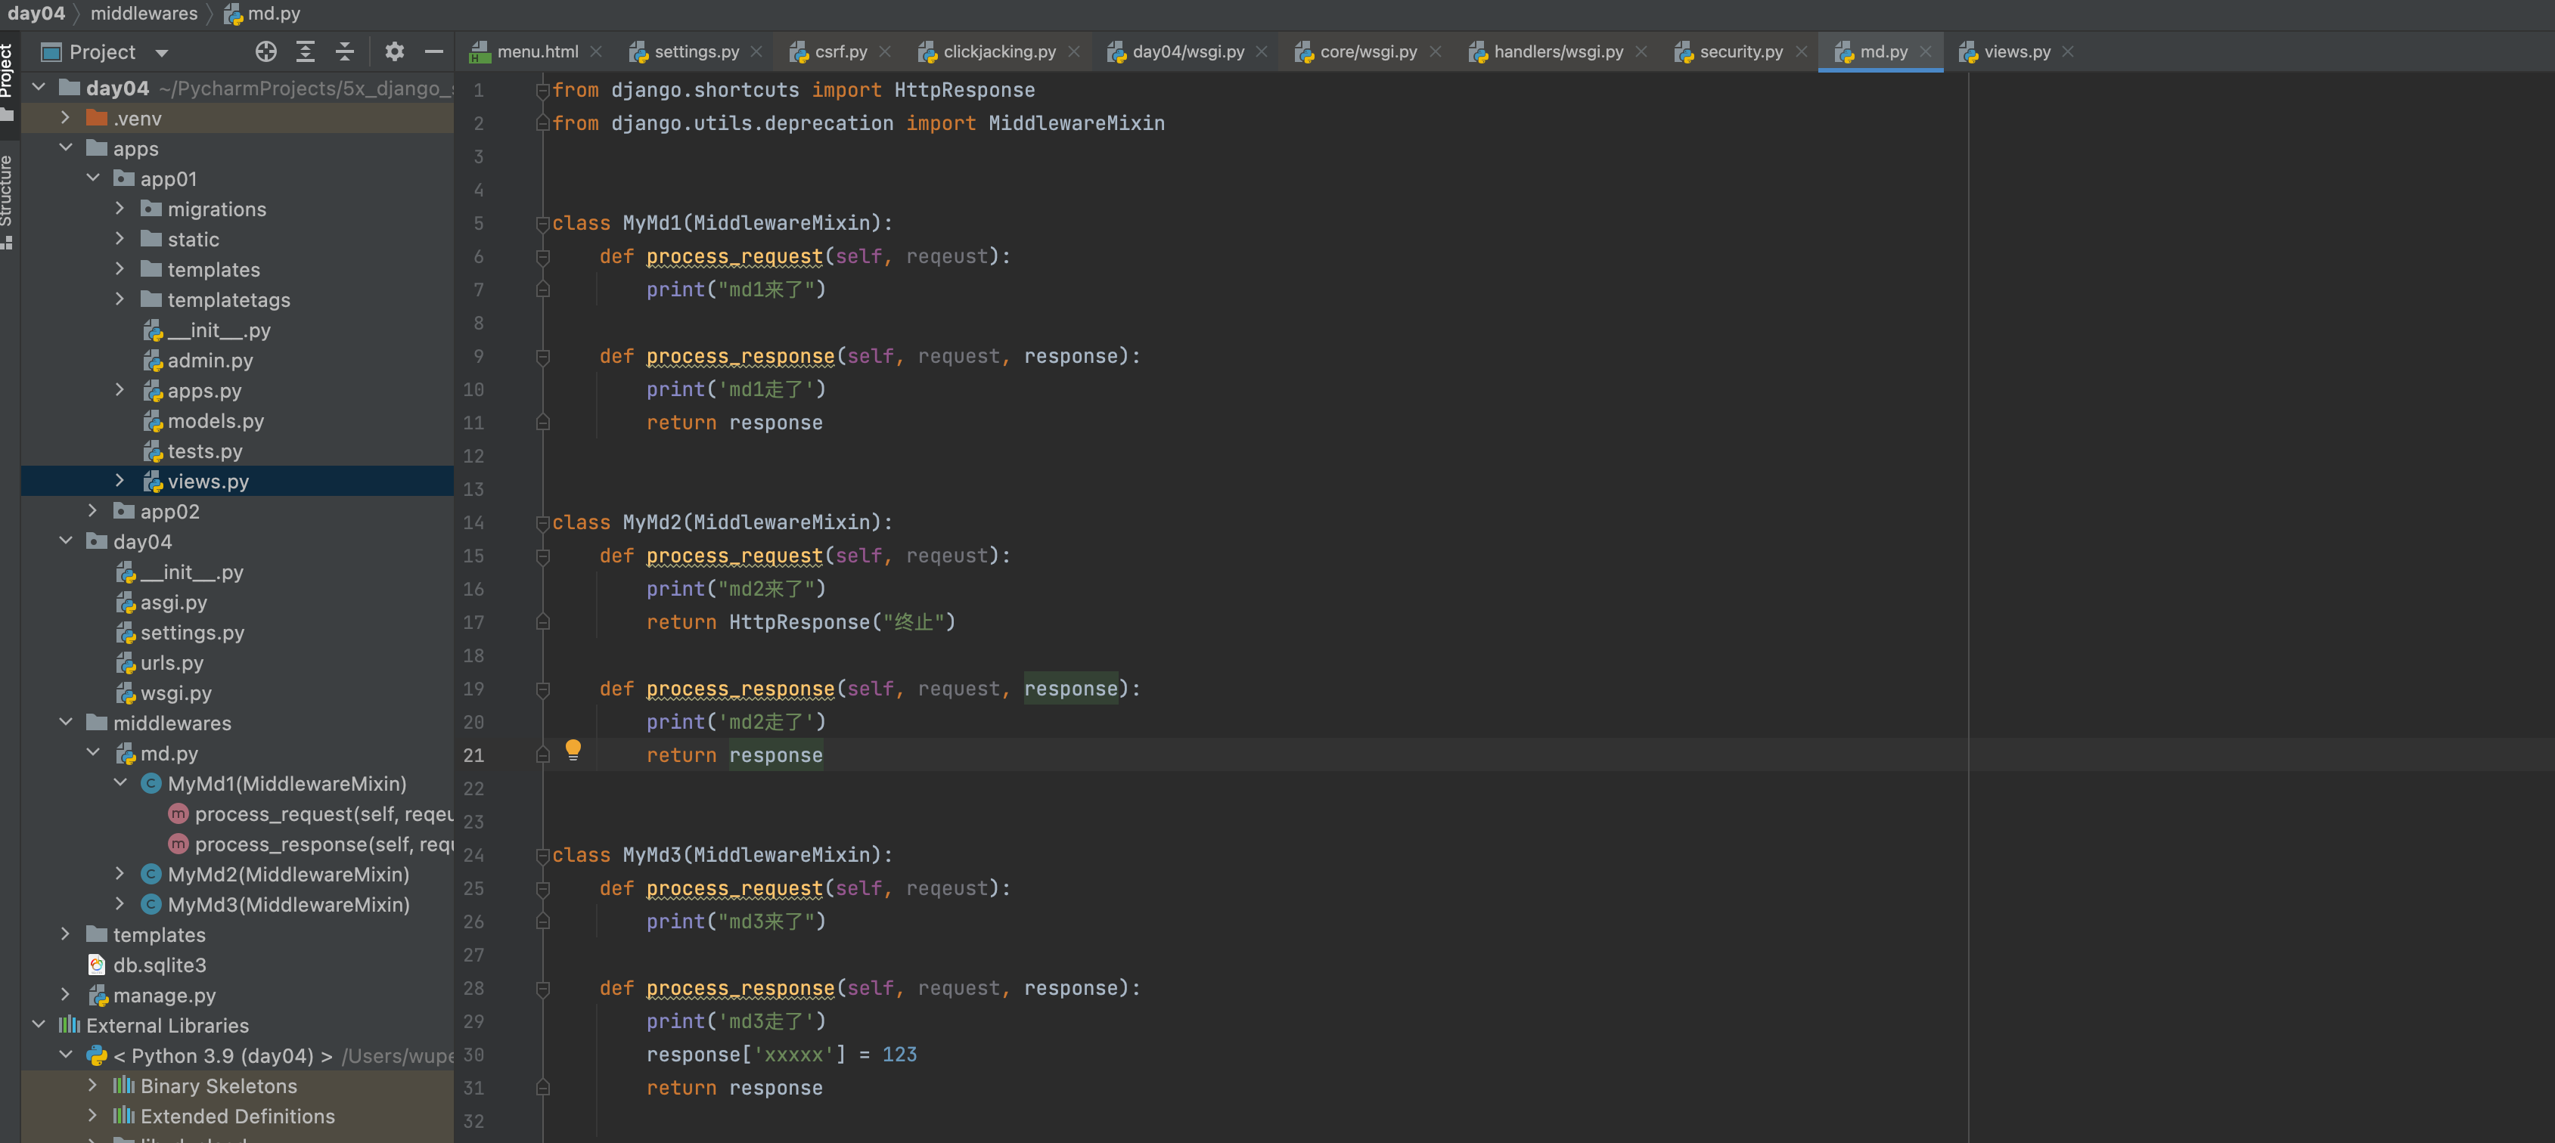This screenshot has width=2555, height=1143.
Task: Open the Project view dropdown arrow
Action: pos(162,53)
